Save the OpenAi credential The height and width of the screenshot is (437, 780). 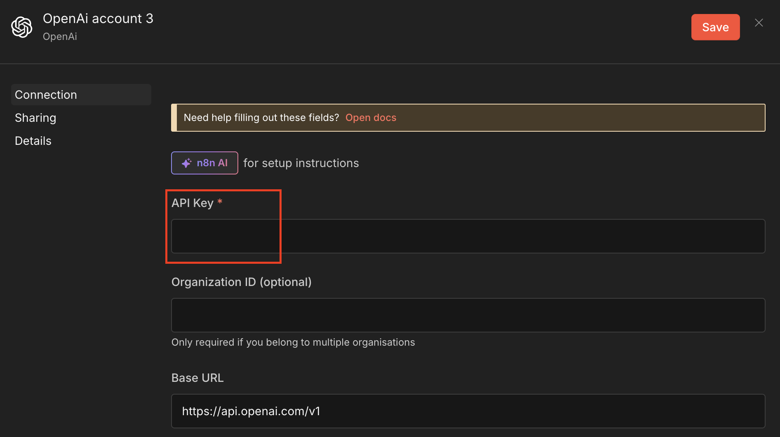pyautogui.click(x=715, y=27)
